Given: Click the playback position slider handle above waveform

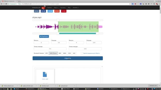Looking at the screenshot, I should [x=58, y=20].
